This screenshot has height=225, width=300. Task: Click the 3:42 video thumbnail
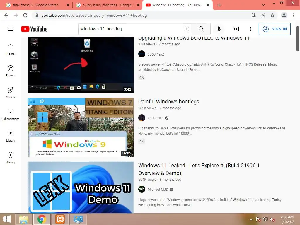point(81,65)
